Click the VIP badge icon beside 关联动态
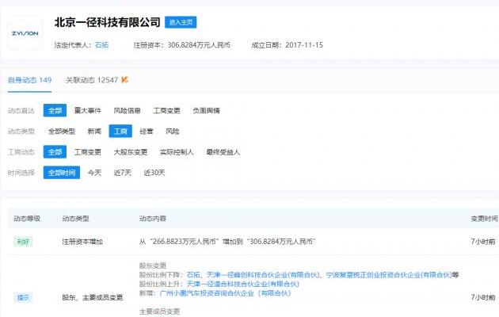499x317 pixels. pos(124,79)
